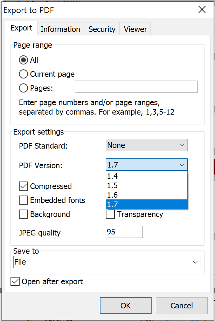
Task: Select highlighted version 1.7 list entry
Action: (146, 204)
